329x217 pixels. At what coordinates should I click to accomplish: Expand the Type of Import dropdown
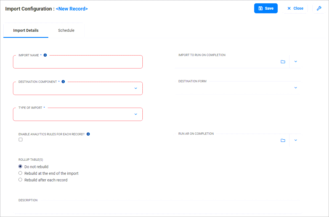coord(136,114)
